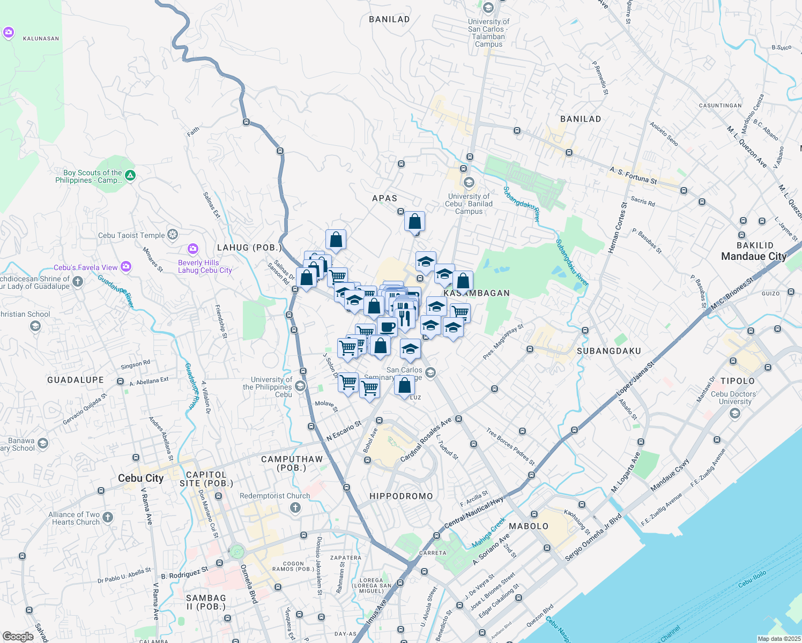Viewport: 802px width, 643px height.
Task: Open the San Carlos Seminary College school icon
Action: click(430, 372)
